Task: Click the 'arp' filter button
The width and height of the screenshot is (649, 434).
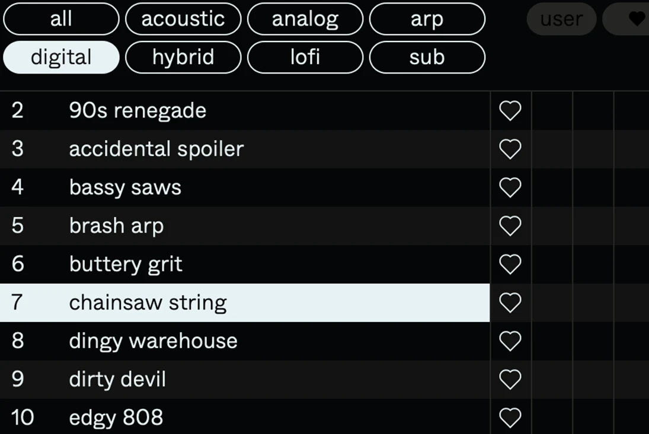Action: coord(427,19)
